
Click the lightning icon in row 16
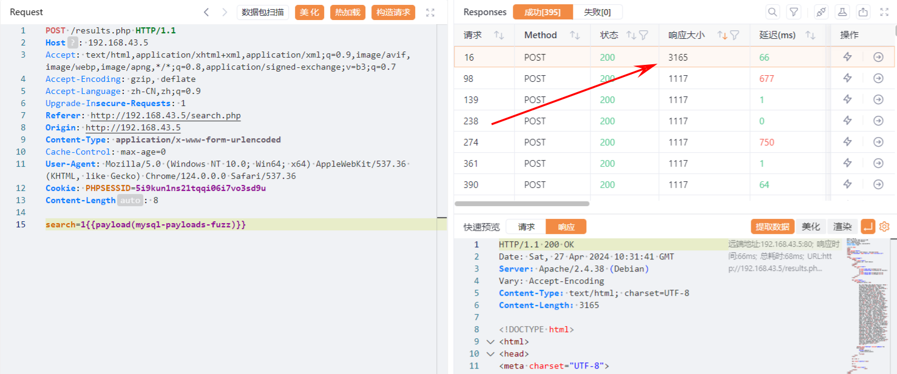(848, 57)
